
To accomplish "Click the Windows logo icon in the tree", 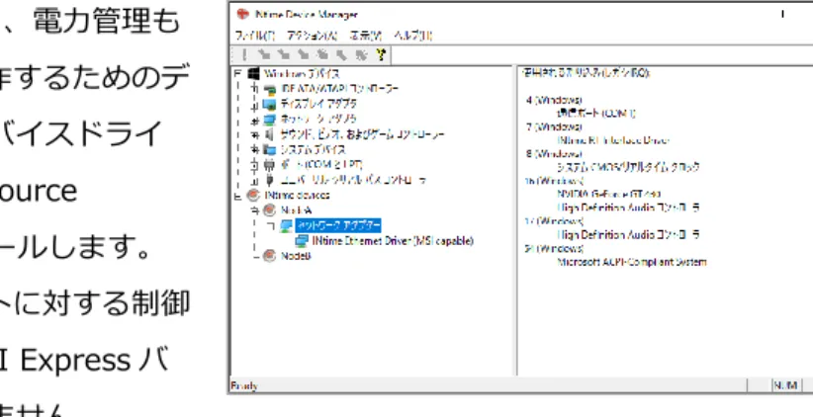I will (253, 73).
